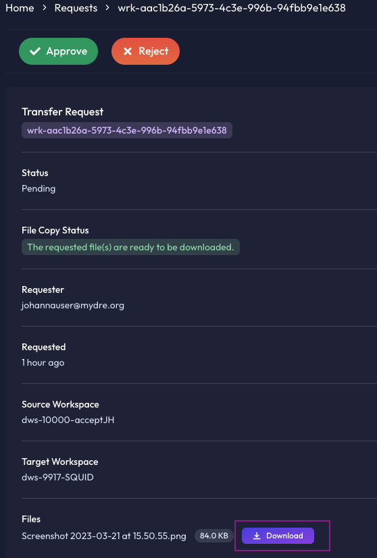Viewport: 377px width, 558px height.
Task: Click the download arrow icon
Action: coord(257,536)
